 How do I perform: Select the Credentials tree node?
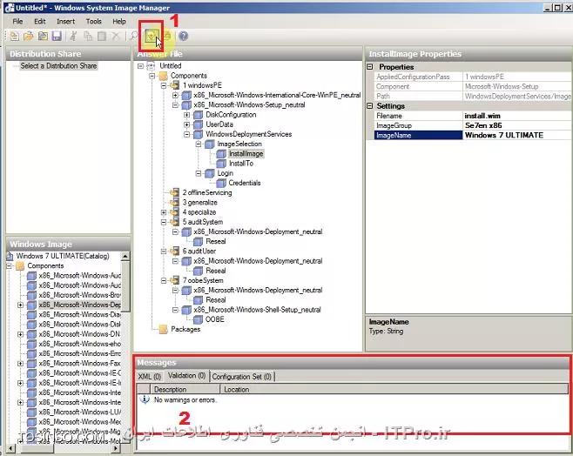(245, 183)
